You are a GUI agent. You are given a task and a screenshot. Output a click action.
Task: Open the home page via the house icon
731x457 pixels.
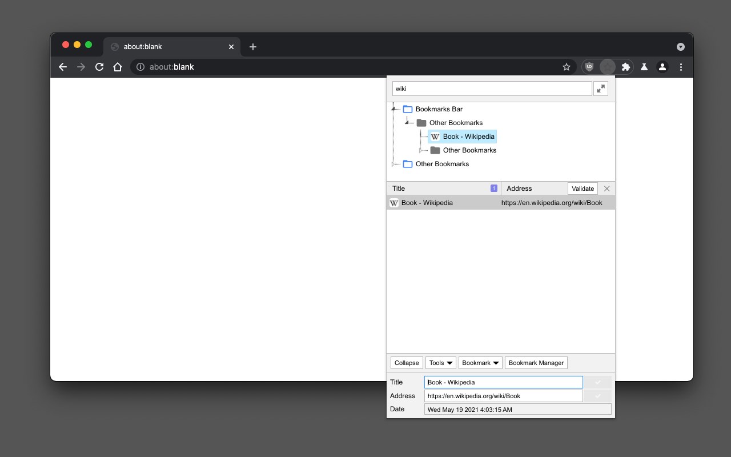coord(118,67)
